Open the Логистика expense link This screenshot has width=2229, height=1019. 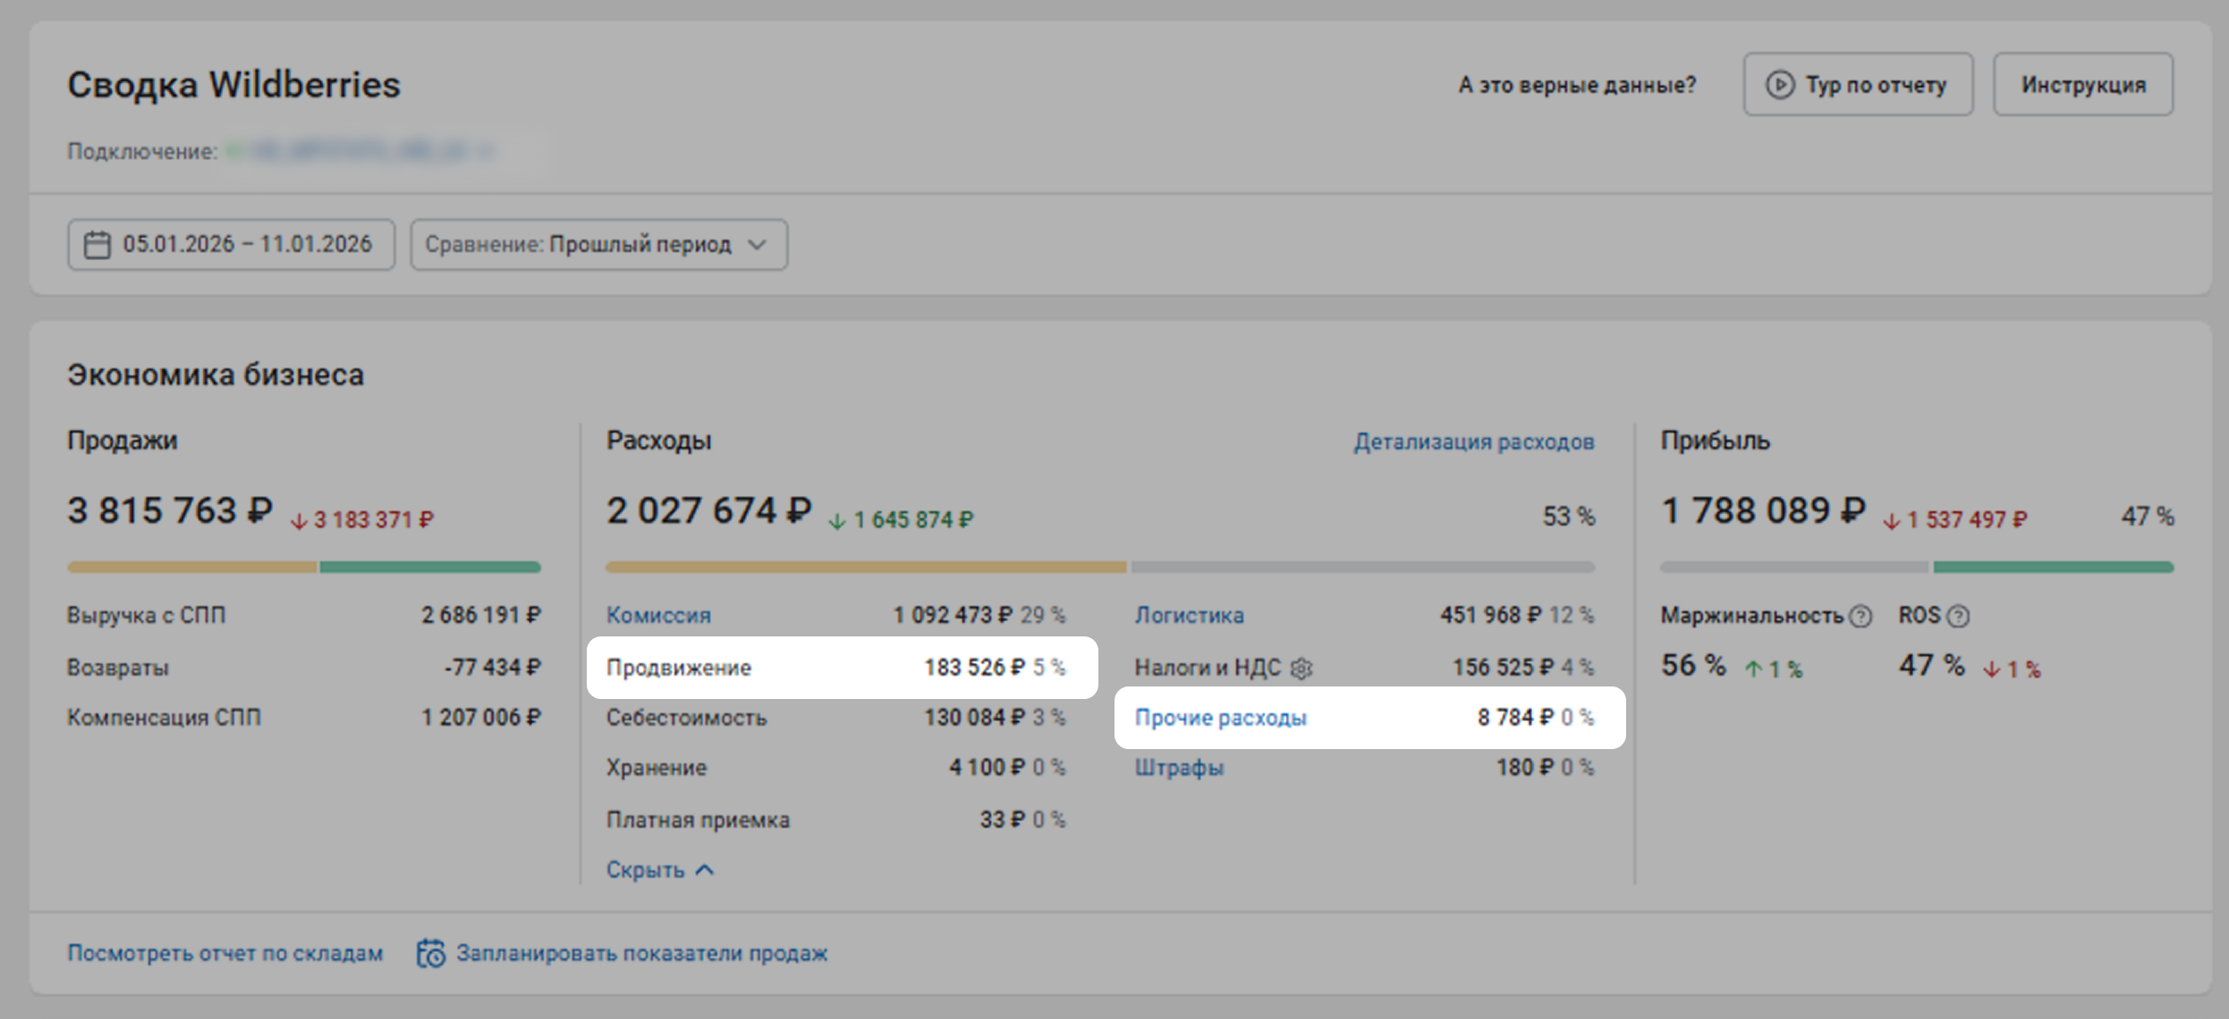pyautogui.click(x=1189, y=616)
